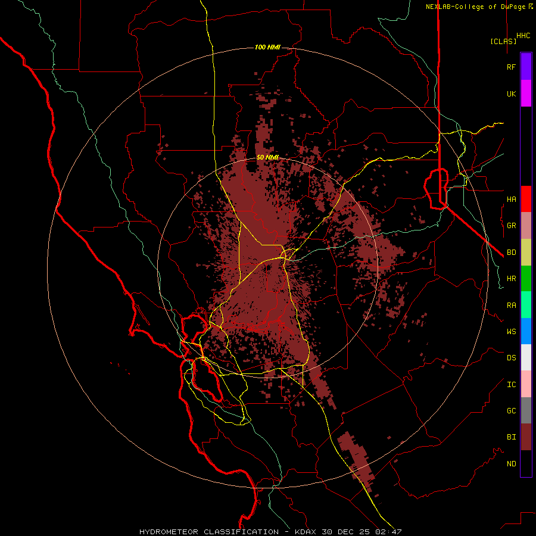Viewport: 536px width, 536px height.
Task: Click the HA legend label
Action: tap(512, 200)
